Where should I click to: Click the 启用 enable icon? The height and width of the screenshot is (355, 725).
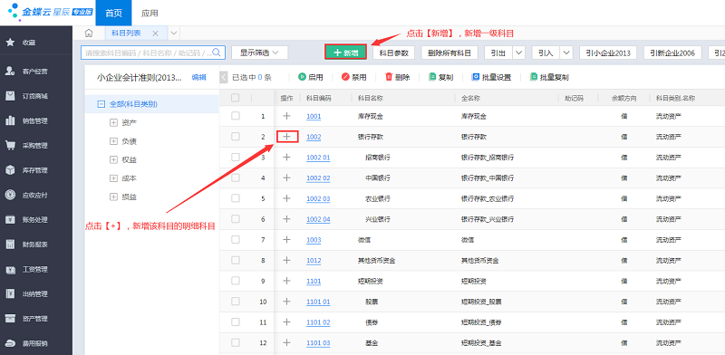(x=302, y=77)
